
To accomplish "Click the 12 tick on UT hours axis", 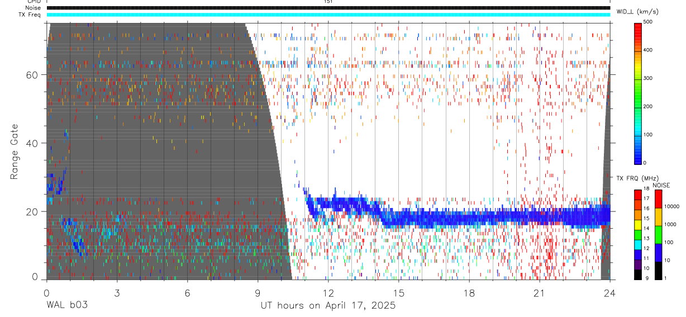I will pos(328,292).
